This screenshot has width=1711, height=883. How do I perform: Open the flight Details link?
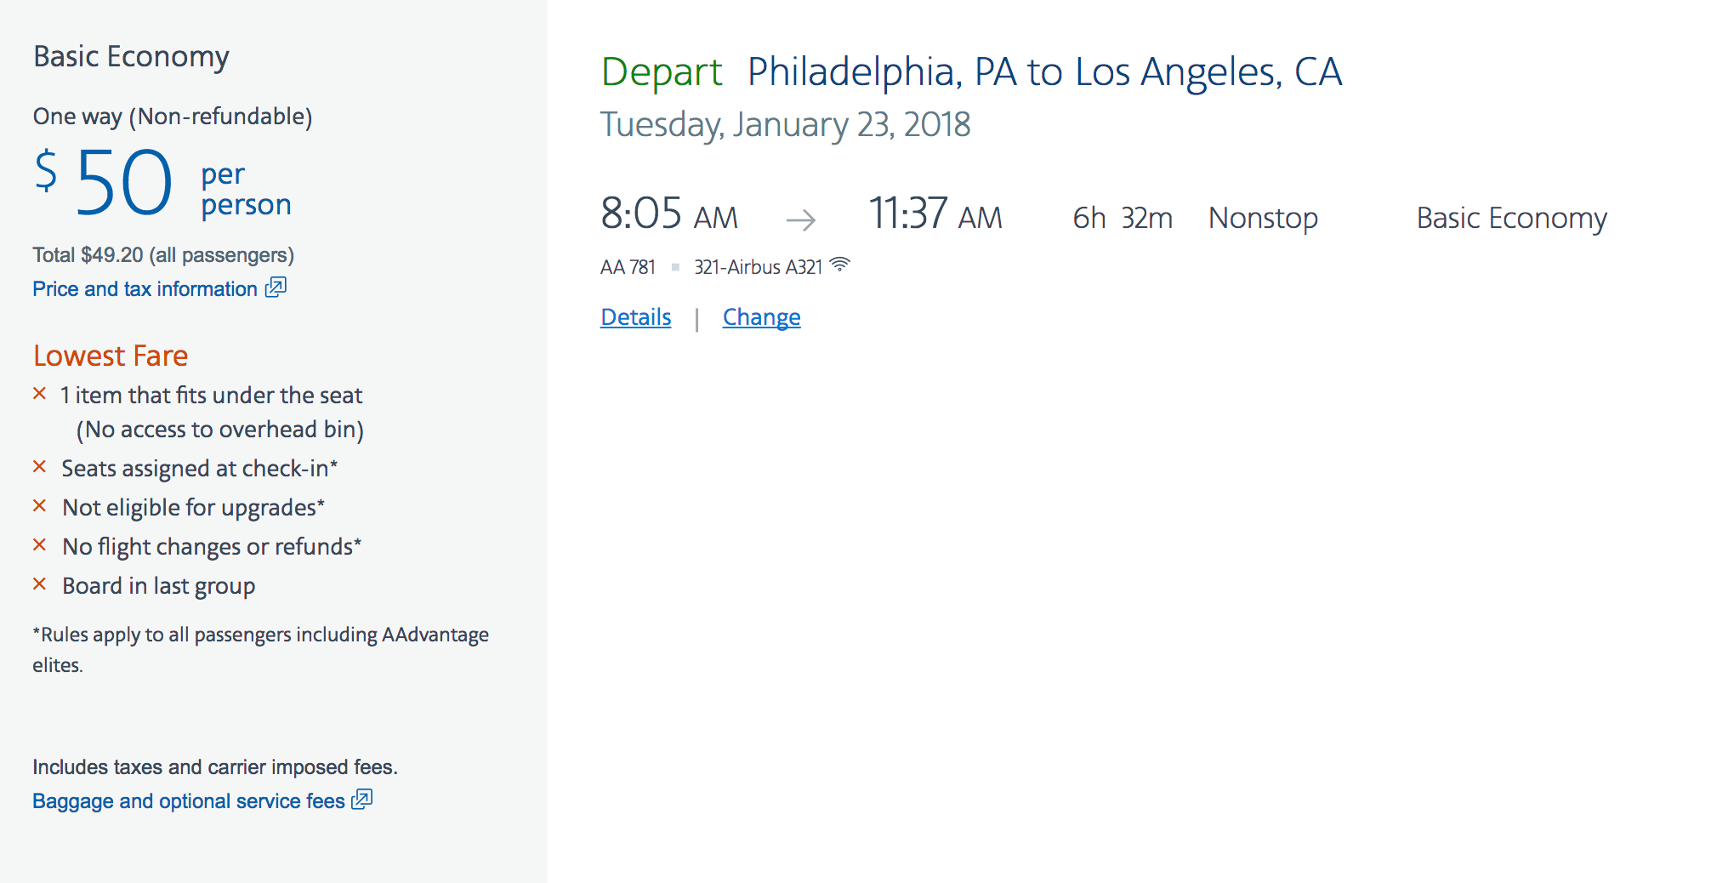[635, 317]
